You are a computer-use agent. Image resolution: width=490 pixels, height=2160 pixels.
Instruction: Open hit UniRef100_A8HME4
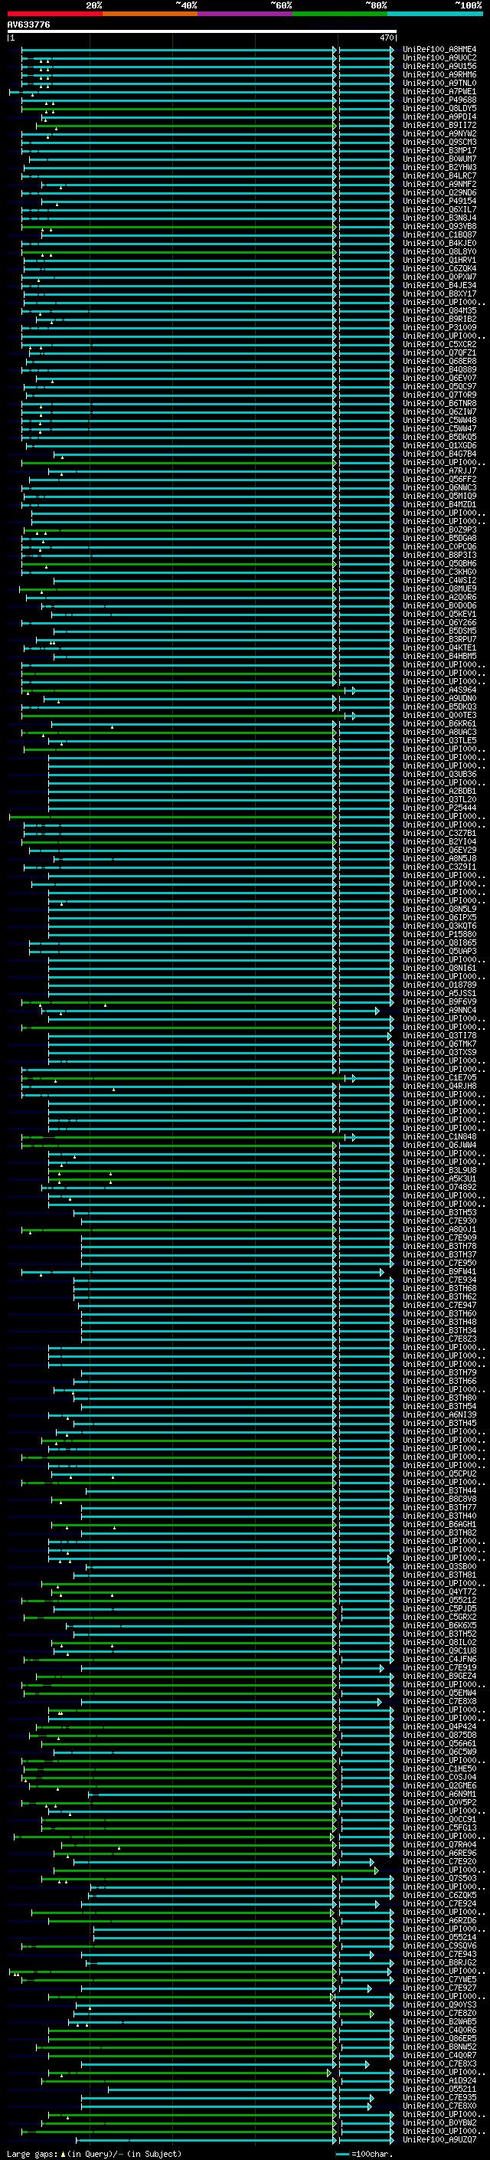(439, 50)
